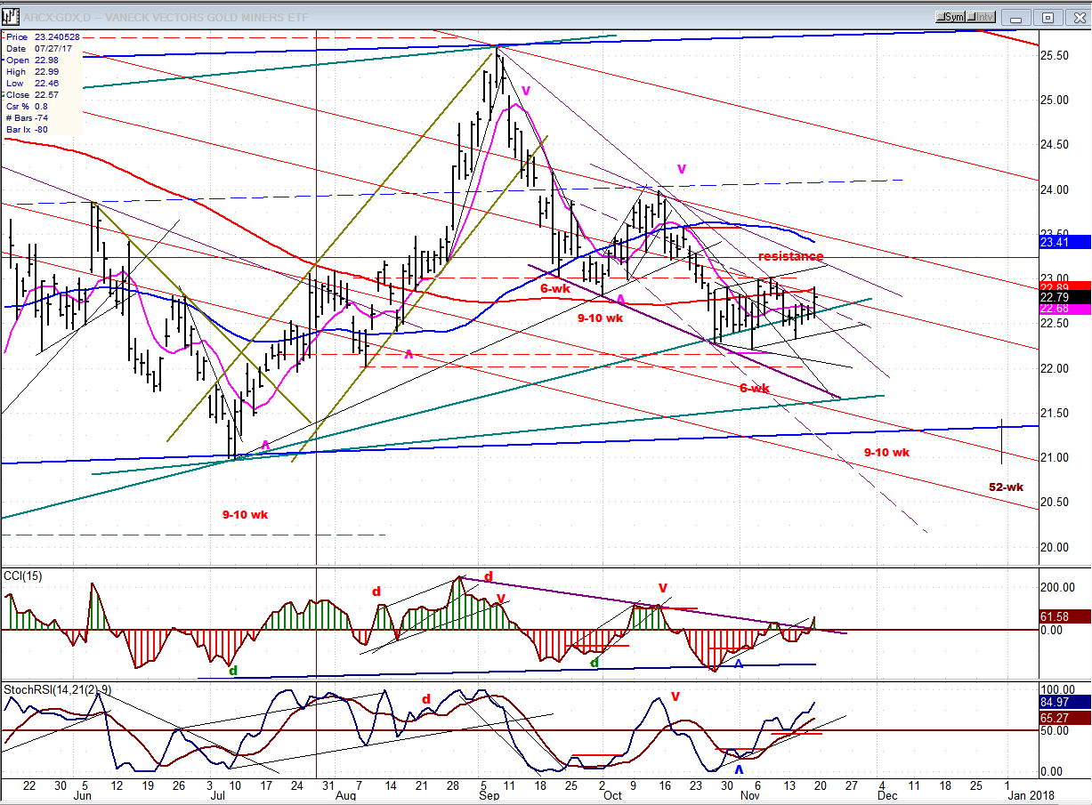The image size is (1092, 805).
Task: Click the '52-wk' cycle annotation
Action: [1006, 487]
